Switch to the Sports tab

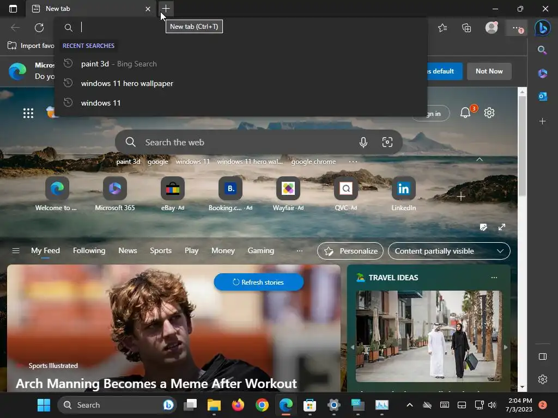pos(161,250)
